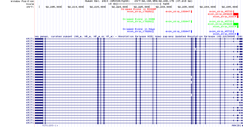Image resolution: width=243 pixels, height=127 pixels.
Task: Click large first exon block of top KRIT1
Action: [x=39, y=39]
